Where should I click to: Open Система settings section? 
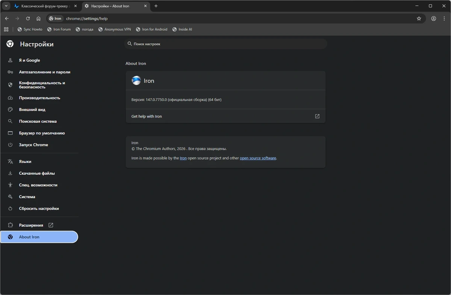(x=39, y=197)
